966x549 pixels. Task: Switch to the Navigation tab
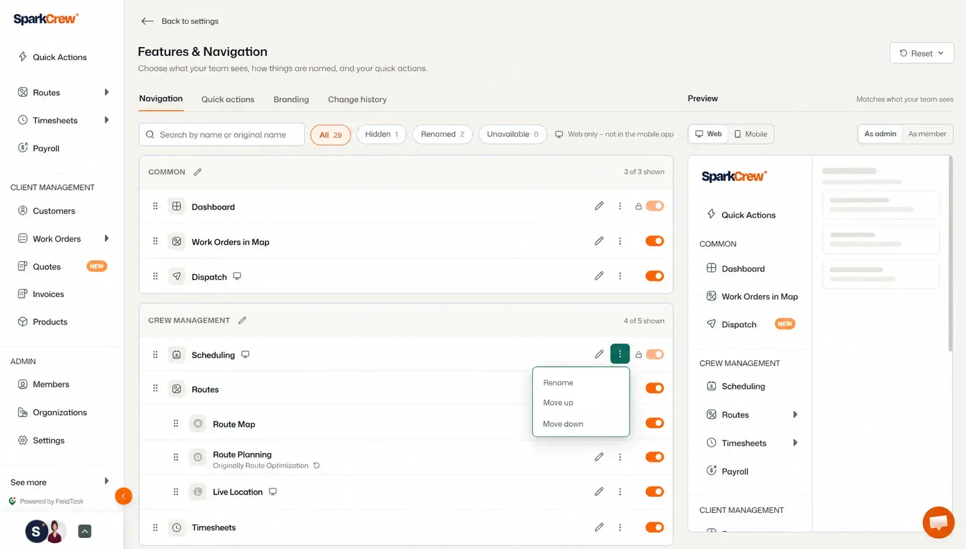(x=161, y=99)
